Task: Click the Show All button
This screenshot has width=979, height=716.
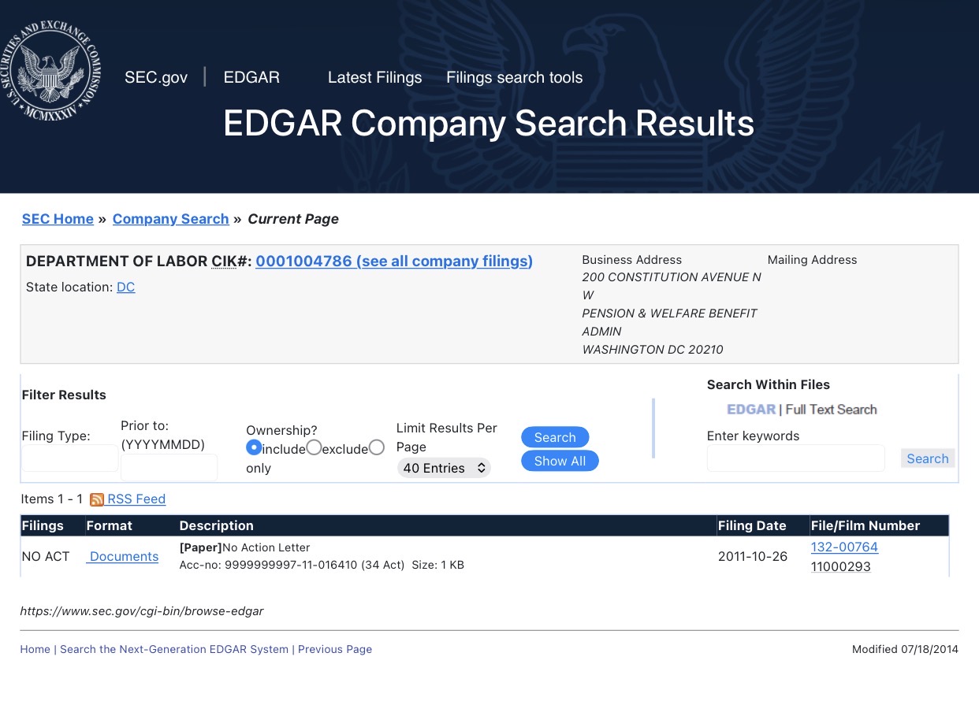Action: point(560,461)
